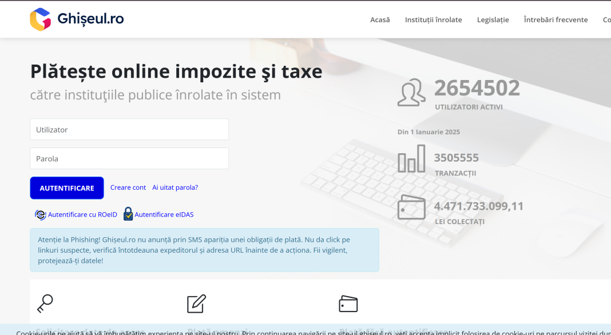Click the eIDAS padlock icon
Screen dimensions: 611x335
tap(128, 214)
